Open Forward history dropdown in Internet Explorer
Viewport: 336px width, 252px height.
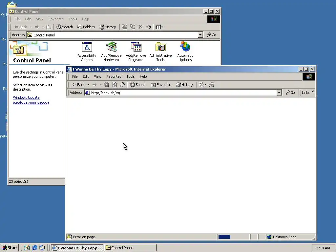coord(100,85)
